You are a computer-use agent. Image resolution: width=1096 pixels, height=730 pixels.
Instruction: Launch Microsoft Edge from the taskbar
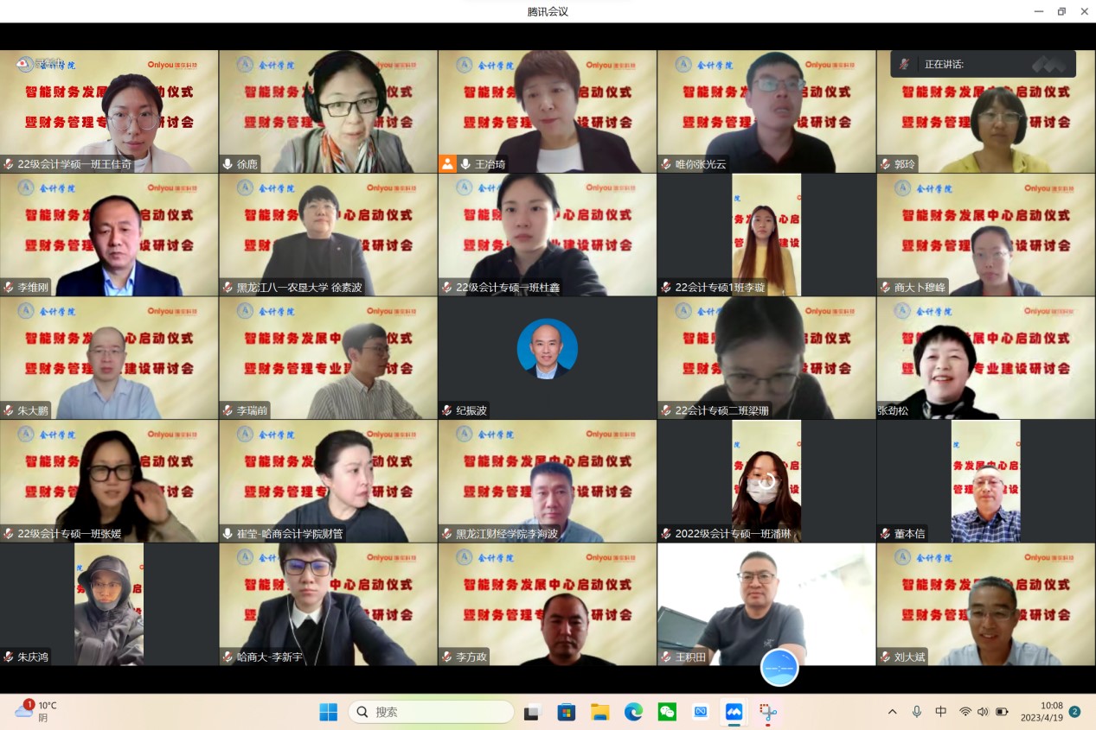(634, 712)
